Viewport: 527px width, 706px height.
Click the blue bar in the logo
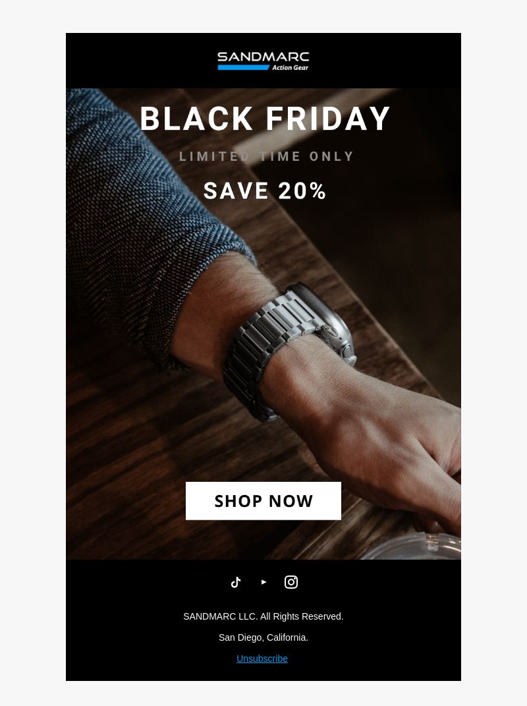[244, 67]
